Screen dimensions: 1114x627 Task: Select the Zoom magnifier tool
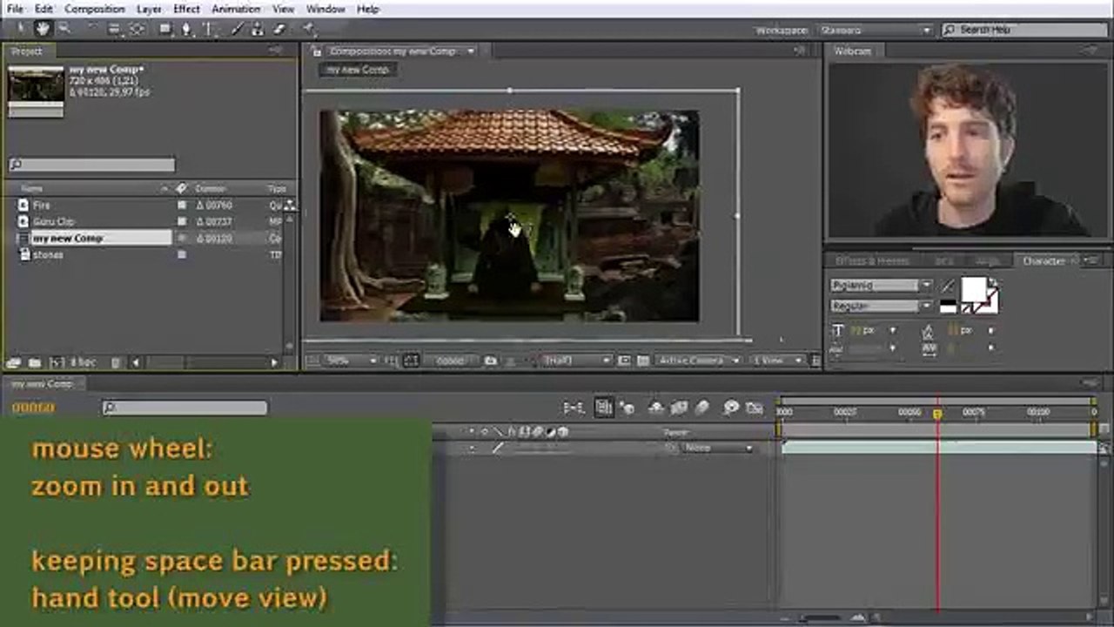63,29
